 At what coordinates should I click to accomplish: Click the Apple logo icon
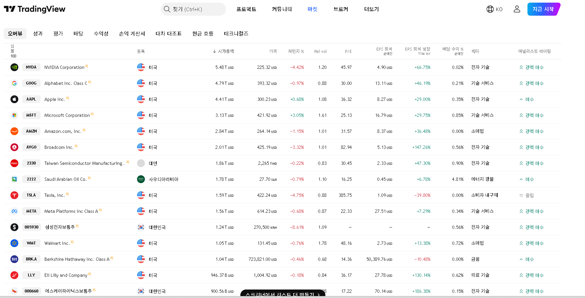click(x=14, y=99)
